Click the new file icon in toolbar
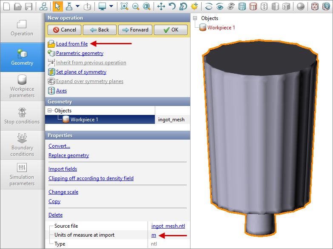This screenshot has height=249, width=333. coord(6,6)
